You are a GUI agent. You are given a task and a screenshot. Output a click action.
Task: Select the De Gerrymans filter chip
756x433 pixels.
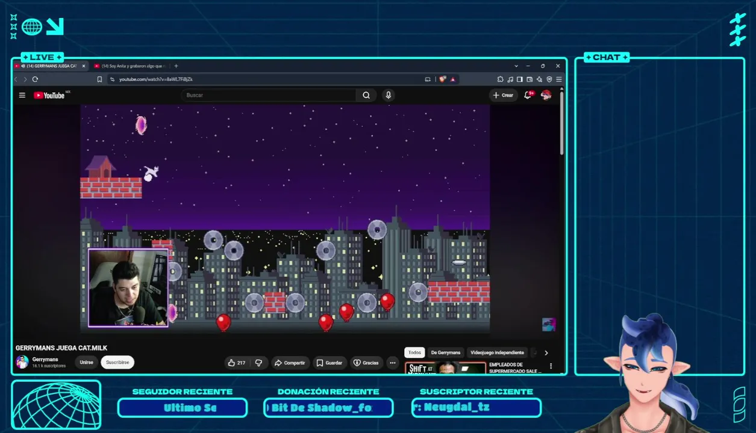(x=446, y=352)
